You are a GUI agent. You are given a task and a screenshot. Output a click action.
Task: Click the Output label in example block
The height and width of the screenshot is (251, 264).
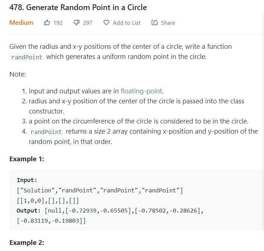28,210
